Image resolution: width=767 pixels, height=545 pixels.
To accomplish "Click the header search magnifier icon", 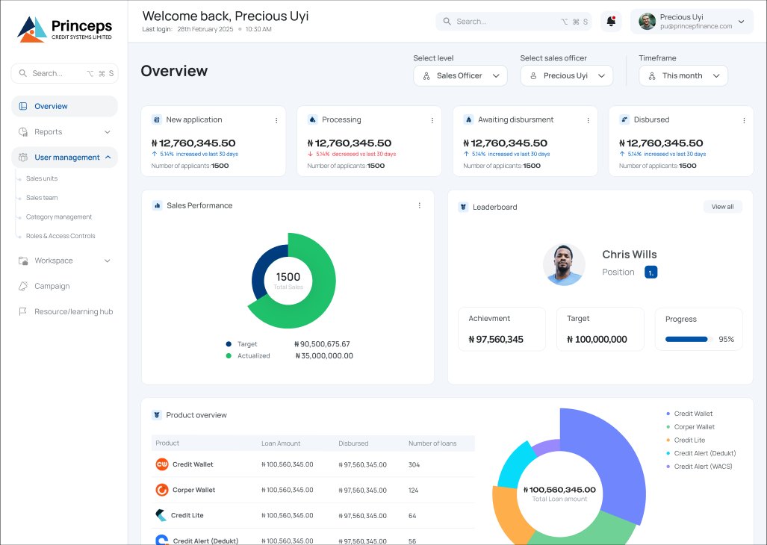I will click(447, 22).
